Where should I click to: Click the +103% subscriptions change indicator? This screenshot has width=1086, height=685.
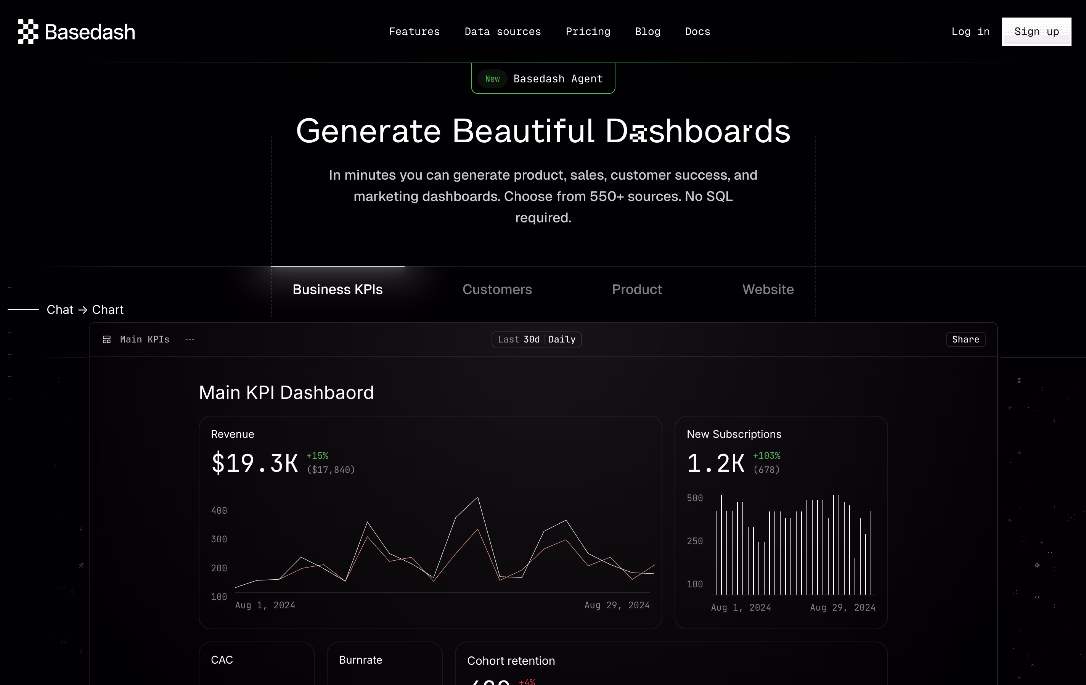[x=767, y=455]
